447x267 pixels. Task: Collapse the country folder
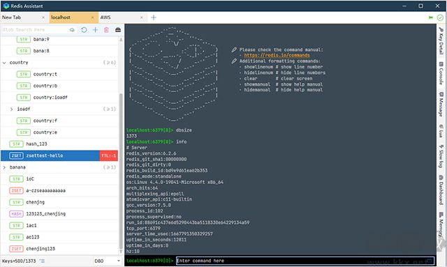tap(4, 63)
